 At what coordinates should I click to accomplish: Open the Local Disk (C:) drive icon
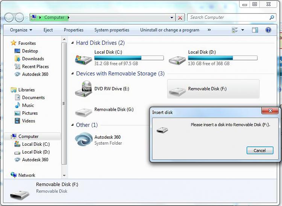pyautogui.click(x=83, y=60)
